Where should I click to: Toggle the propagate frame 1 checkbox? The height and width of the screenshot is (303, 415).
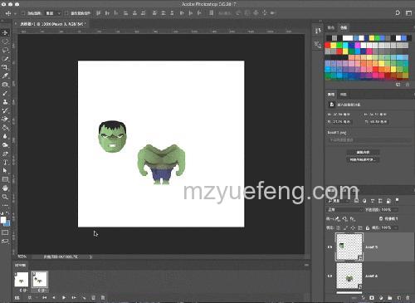tap(381, 218)
